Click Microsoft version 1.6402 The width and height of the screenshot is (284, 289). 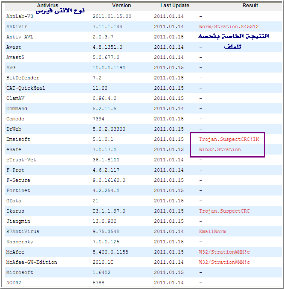[101, 272]
